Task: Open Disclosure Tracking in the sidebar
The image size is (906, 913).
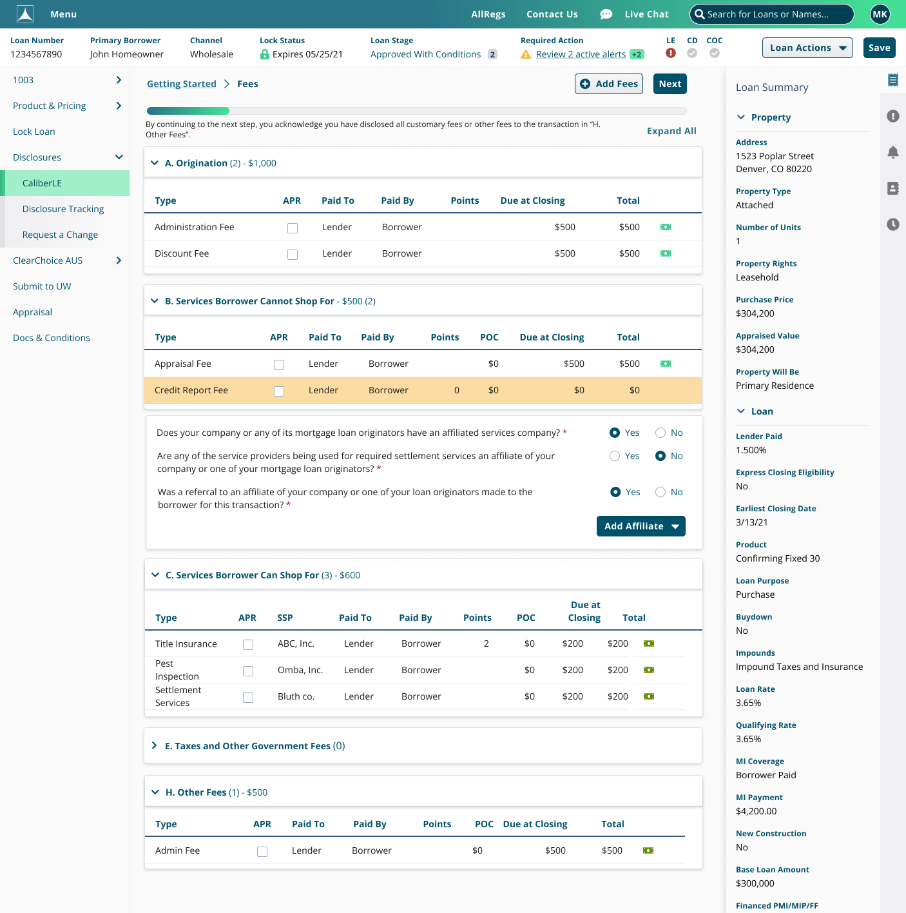Action: click(63, 209)
